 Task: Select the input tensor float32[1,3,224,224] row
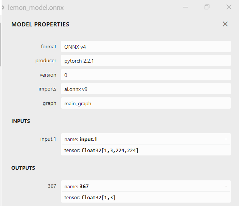[146, 151]
